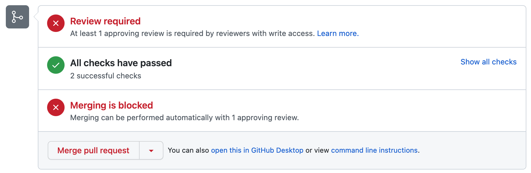Click the red X icon beside Merging is blocked
531x173 pixels.
pos(56,107)
